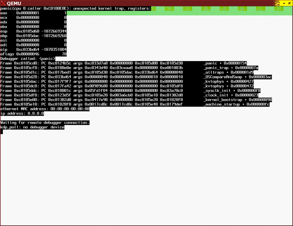Click the eflags register line
This screenshot has width=293, height=226.
pyautogui.click(x=33, y=54)
